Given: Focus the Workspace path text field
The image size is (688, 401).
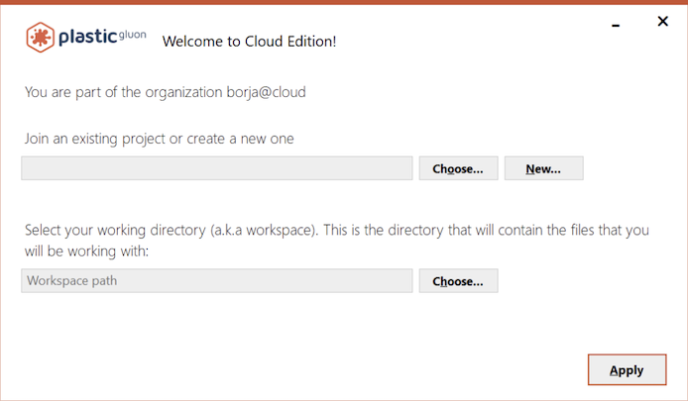Looking at the screenshot, I should (217, 281).
